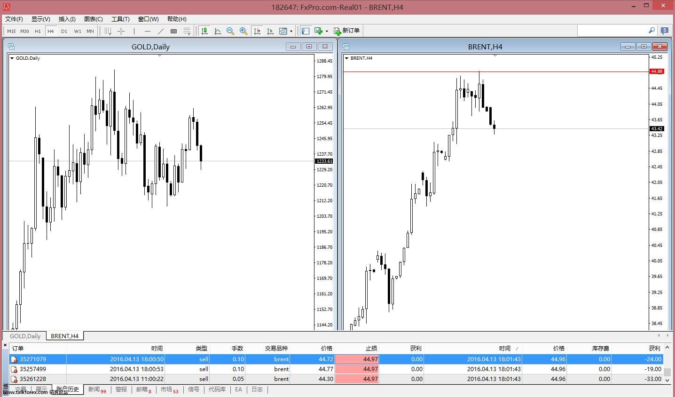Draw a horizontal line

(x=148, y=31)
